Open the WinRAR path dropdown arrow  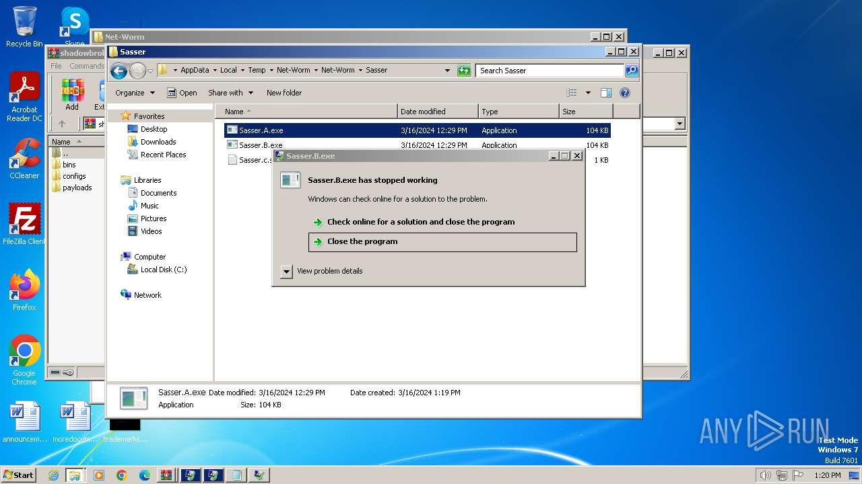pos(679,124)
